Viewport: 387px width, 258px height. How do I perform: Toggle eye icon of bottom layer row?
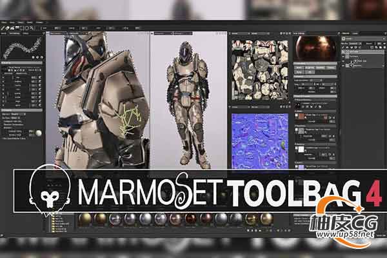pos(344,66)
